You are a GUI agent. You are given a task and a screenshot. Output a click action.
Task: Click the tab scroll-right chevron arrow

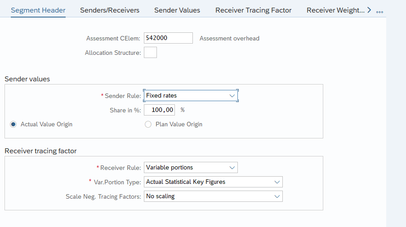pos(369,10)
